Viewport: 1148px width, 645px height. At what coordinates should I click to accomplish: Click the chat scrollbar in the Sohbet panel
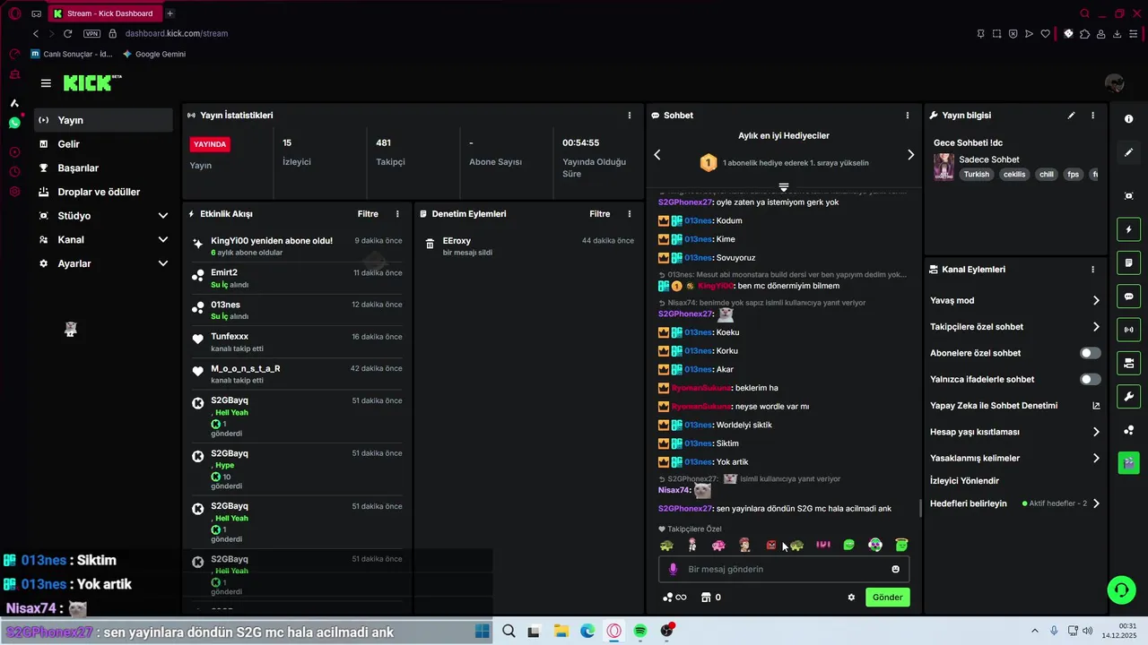coord(919,508)
